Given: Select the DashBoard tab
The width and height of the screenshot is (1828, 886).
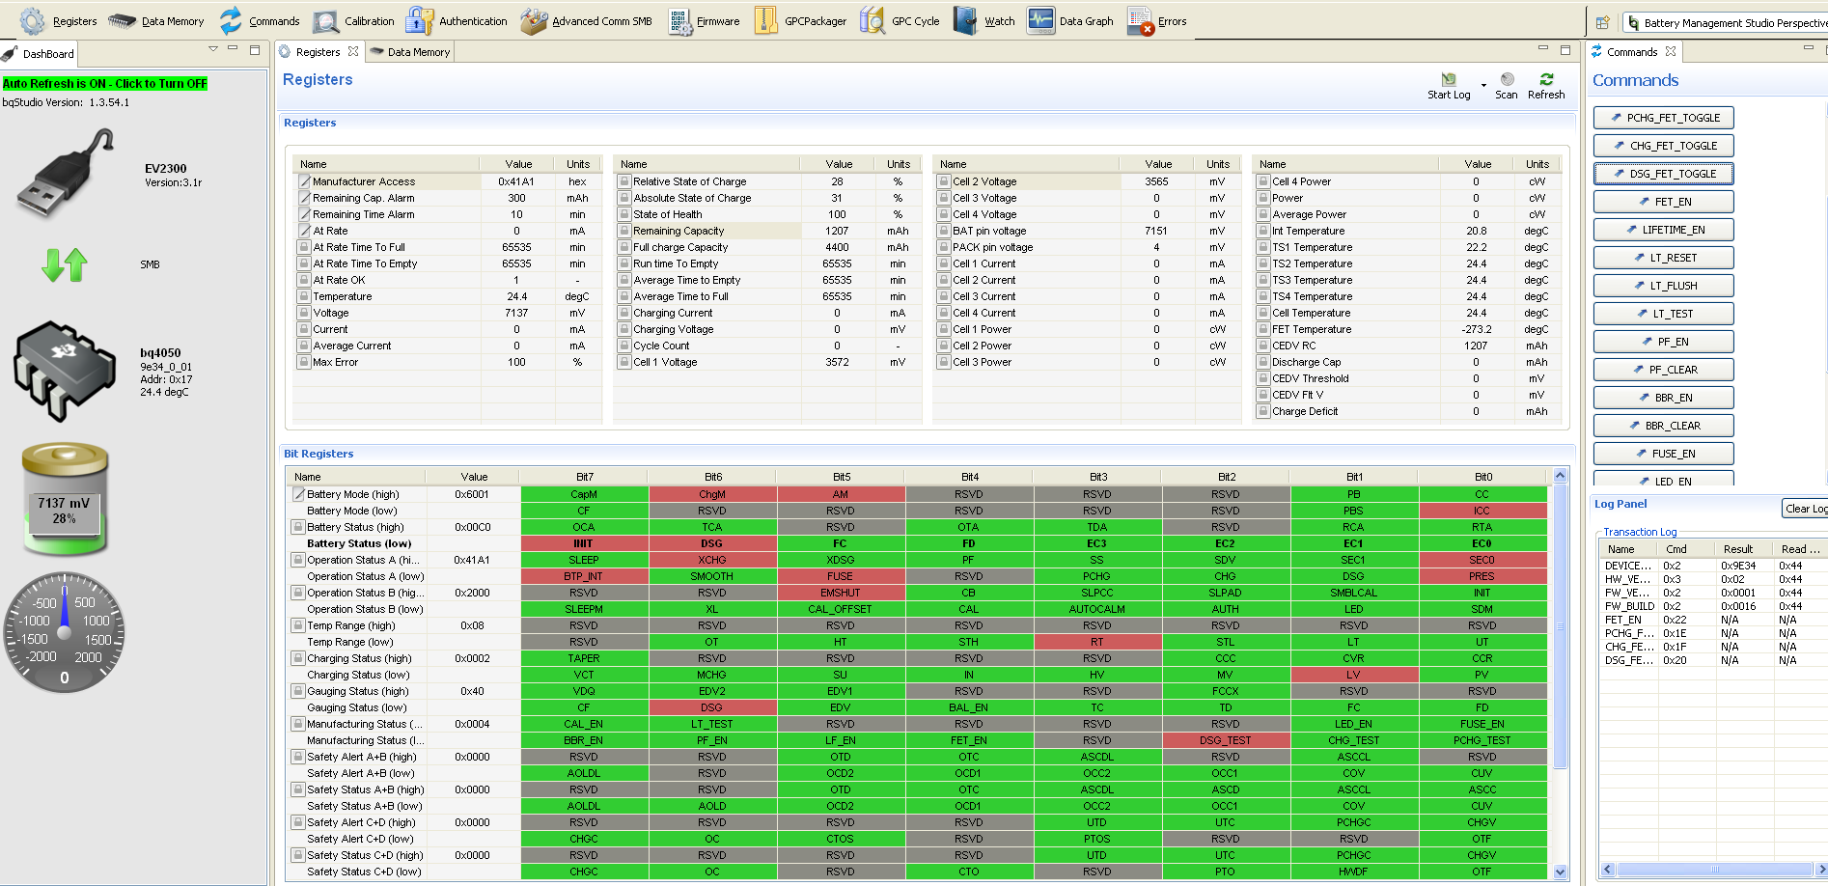Looking at the screenshot, I should click(40, 54).
